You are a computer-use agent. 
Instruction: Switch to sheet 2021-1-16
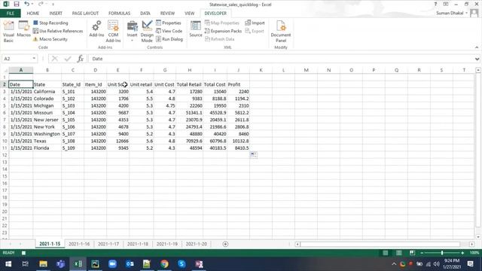click(79, 244)
